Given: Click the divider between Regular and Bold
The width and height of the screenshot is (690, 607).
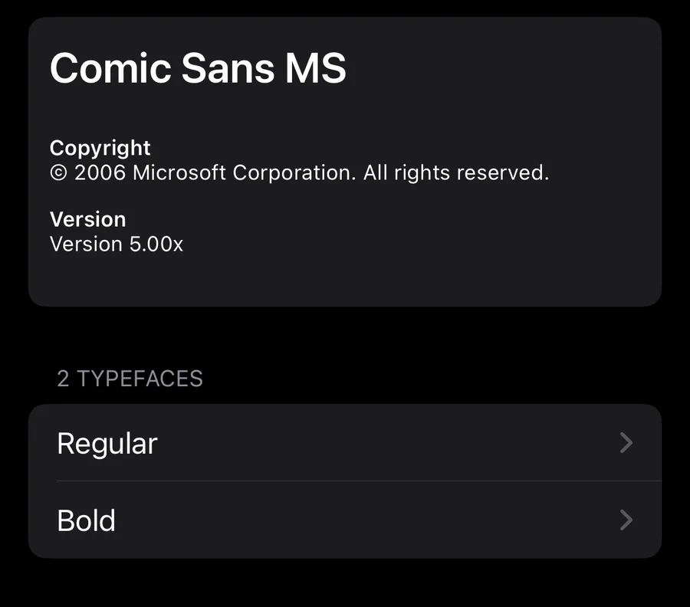Looking at the screenshot, I should [358, 481].
